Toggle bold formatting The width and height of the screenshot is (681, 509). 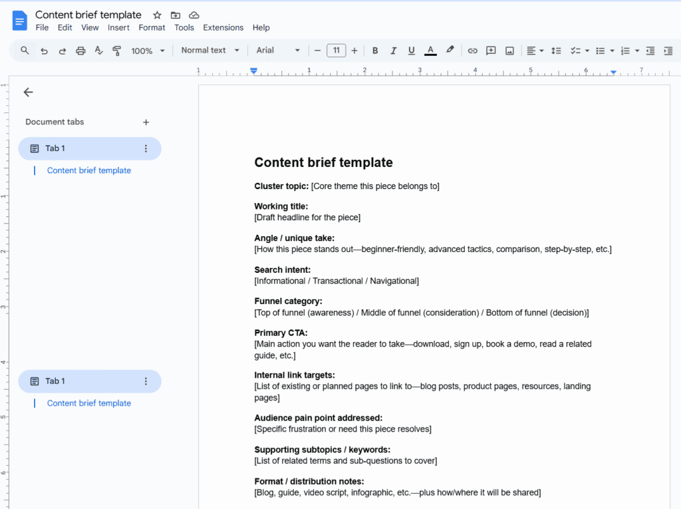tap(374, 51)
